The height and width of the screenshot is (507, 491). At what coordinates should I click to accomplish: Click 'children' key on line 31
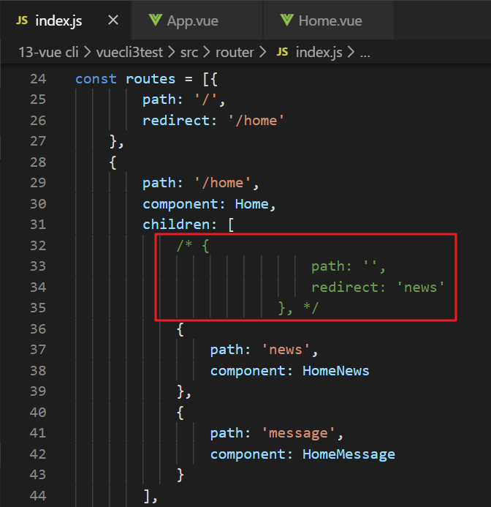[x=176, y=225]
